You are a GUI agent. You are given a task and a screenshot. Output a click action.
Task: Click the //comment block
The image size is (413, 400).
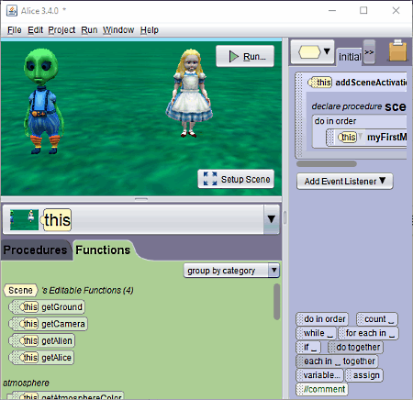322,389
